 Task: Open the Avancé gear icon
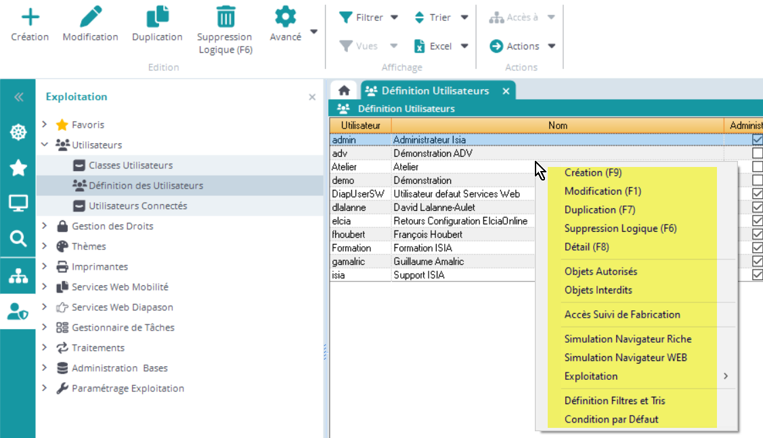tap(285, 17)
